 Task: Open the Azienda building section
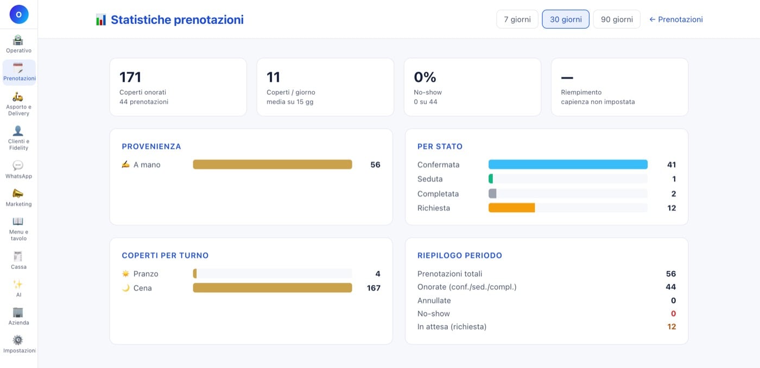pos(18,316)
